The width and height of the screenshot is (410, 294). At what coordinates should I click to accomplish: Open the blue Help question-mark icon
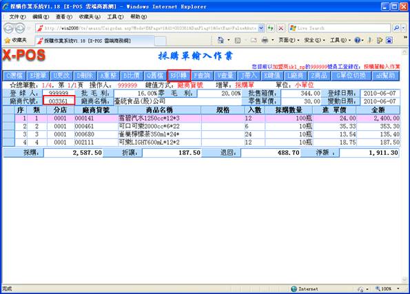pos(357,40)
